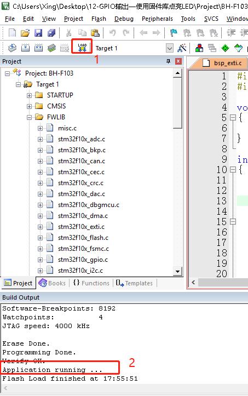This screenshot has height=396, width=248.
Task: Open the Debug menu
Action: (x=124, y=19)
